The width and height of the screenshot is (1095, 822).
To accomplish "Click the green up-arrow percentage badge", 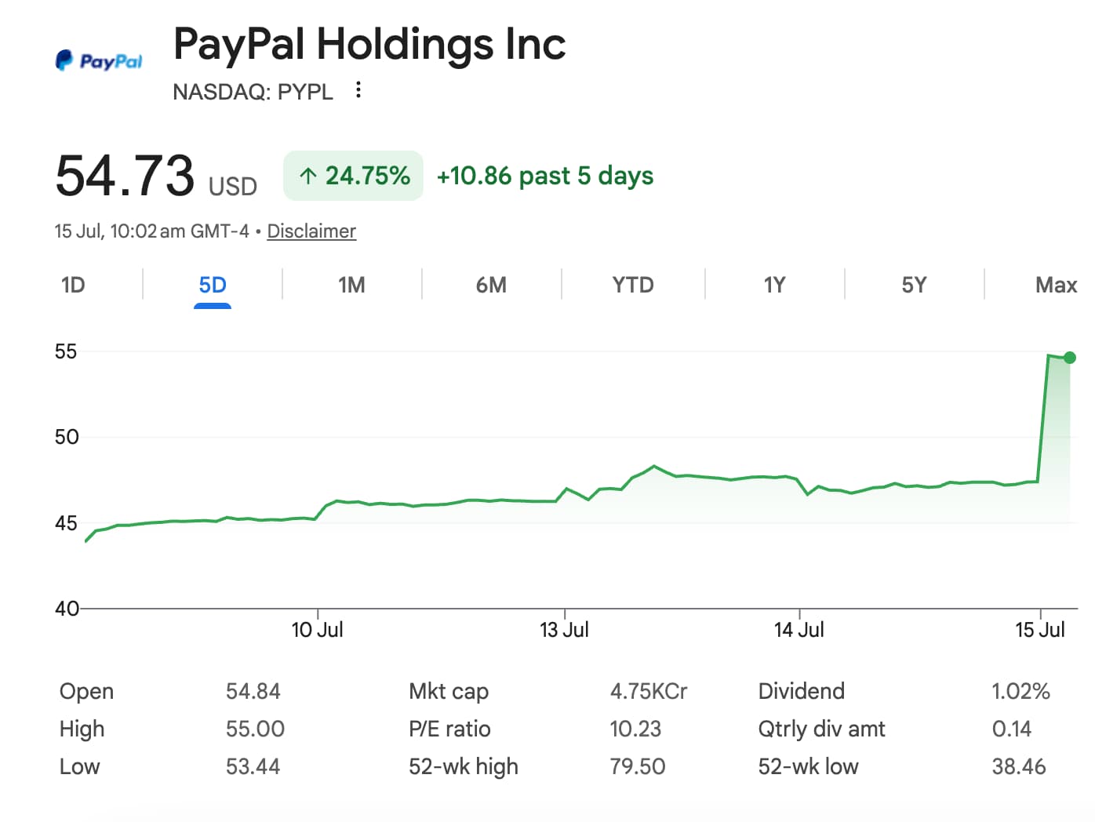I will [353, 176].
